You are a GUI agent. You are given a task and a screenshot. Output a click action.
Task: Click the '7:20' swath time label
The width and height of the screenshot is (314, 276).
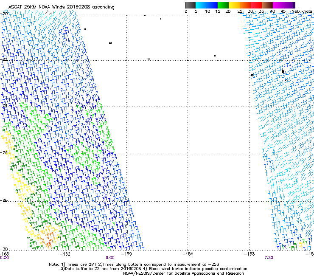(269, 258)
